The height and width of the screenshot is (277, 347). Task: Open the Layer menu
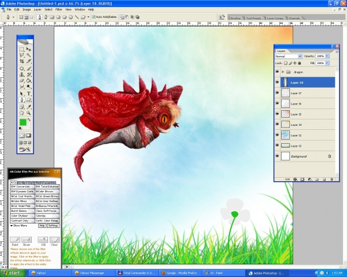click(x=38, y=9)
